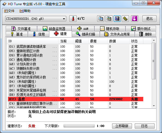Click the 下次刷新 progress bar
This screenshot has height=133, width=162.
[79, 126]
